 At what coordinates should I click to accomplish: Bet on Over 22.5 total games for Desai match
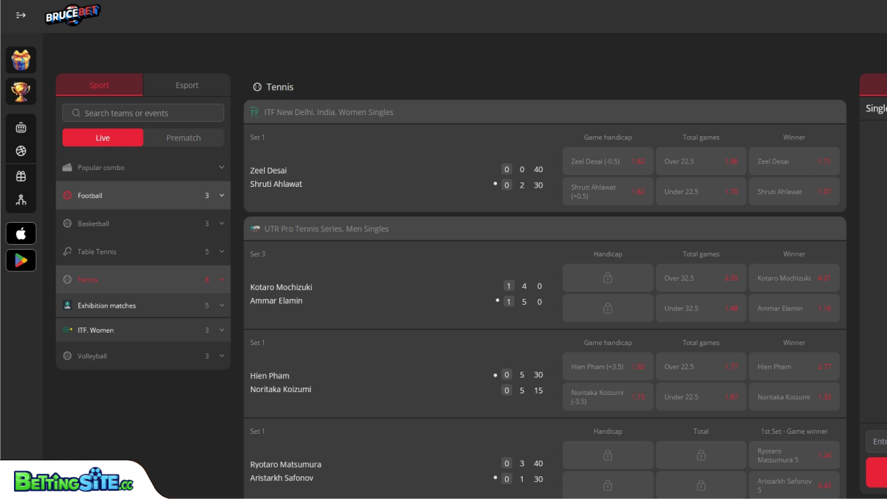click(701, 160)
